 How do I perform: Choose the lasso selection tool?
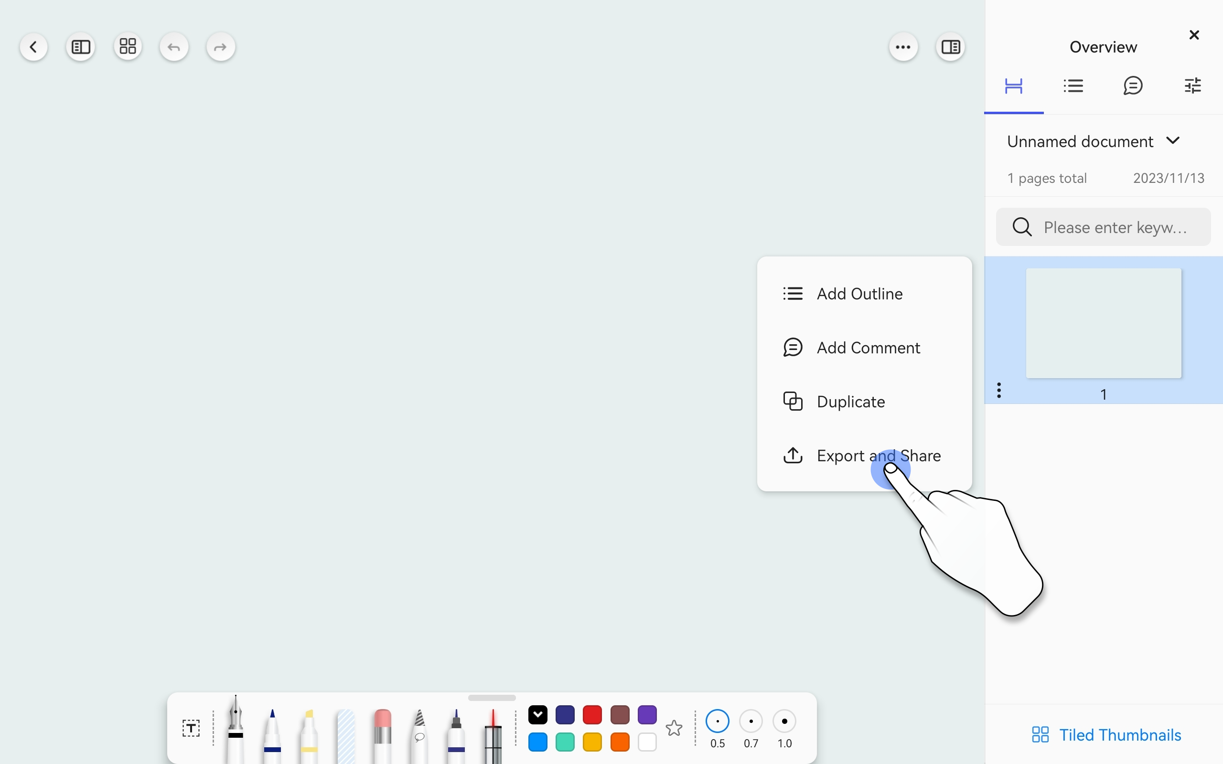419,732
